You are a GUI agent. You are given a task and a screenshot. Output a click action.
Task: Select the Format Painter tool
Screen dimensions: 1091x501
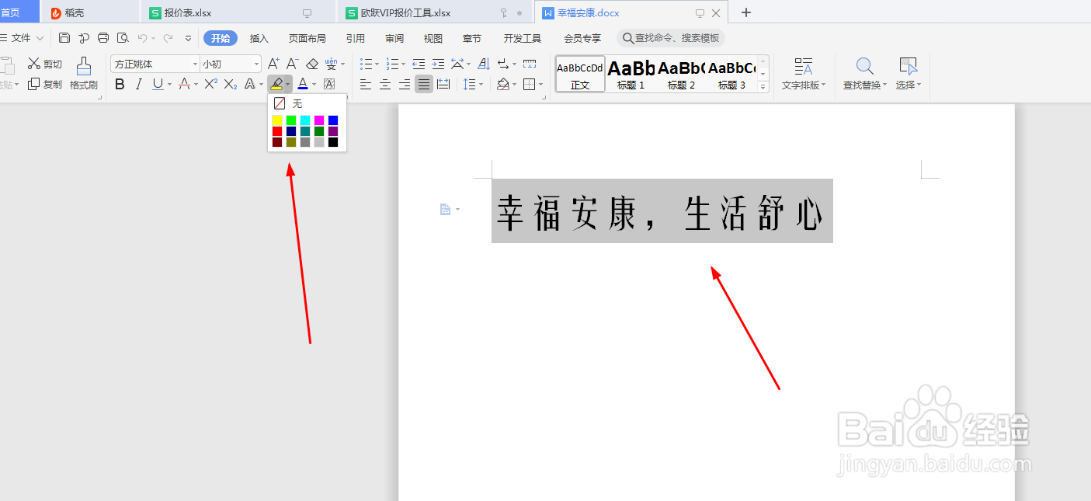tap(83, 72)
